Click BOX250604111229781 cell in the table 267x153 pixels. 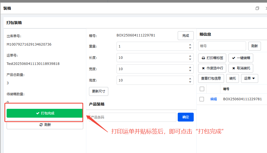[x=242, y=99]
